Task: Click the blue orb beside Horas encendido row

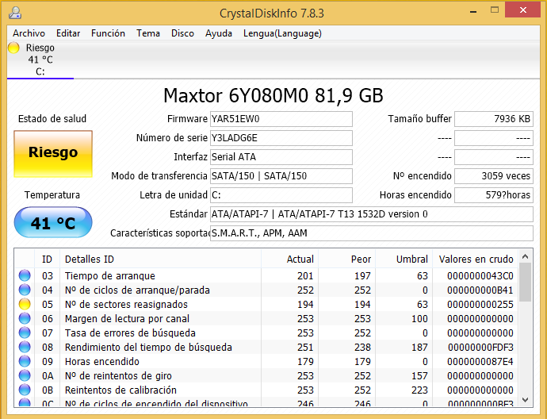Action: [25, 362]
